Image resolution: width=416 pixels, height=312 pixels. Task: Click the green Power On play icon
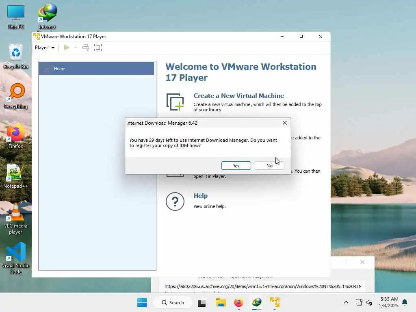[x=67, y=48]
